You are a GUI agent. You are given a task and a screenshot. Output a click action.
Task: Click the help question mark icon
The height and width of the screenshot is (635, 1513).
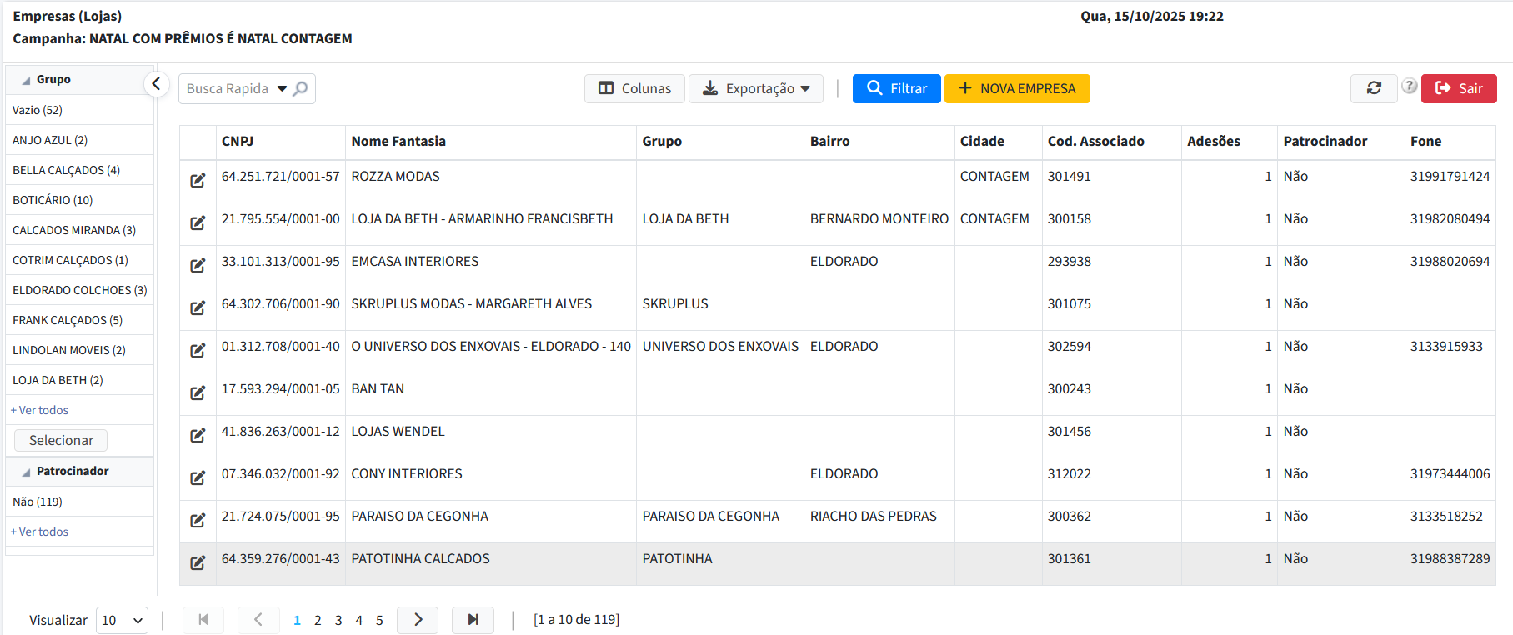tap(1409, 86)
